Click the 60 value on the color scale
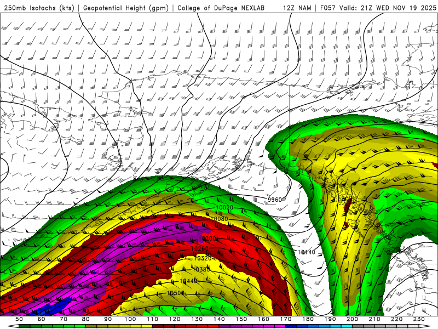The height and width of the screenshot is (329, 438). pyautogui.click(x=42, y=319)
